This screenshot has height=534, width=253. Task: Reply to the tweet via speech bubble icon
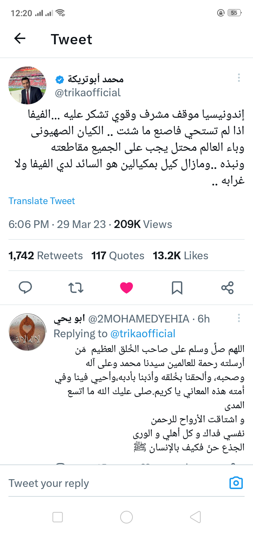[25, 288]
